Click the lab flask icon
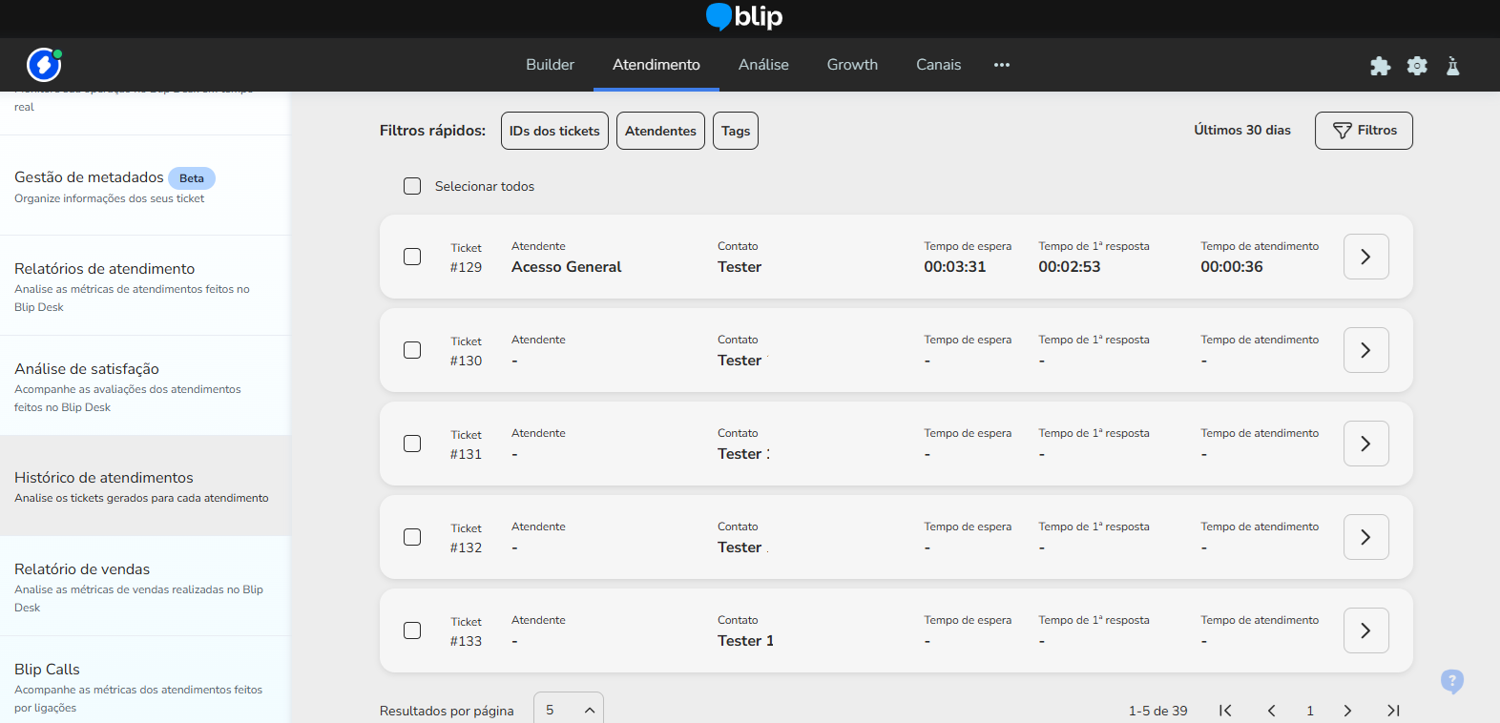This screenshot has width=1500, height=723. pyautogui.click(x=1452, y=66)
